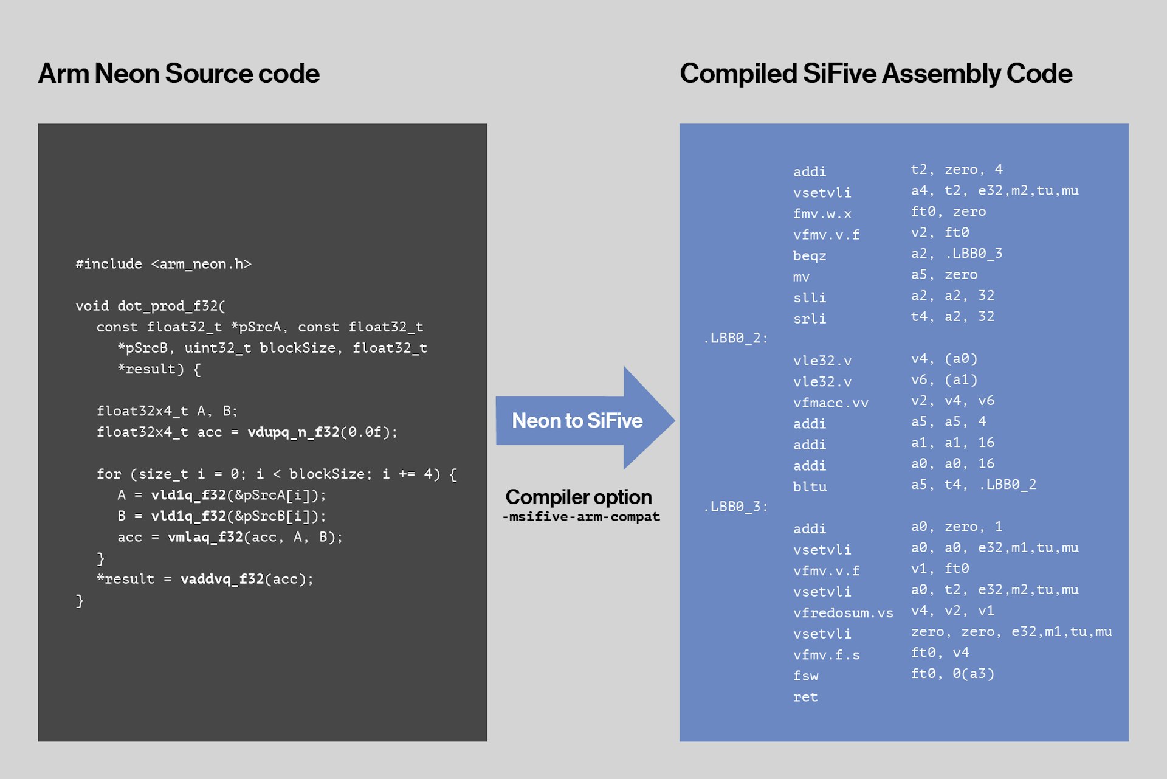Viewport: 1167px width, 779px height.
Task: Click the #include <arm_neon.h> line
Action: point(163,264)
